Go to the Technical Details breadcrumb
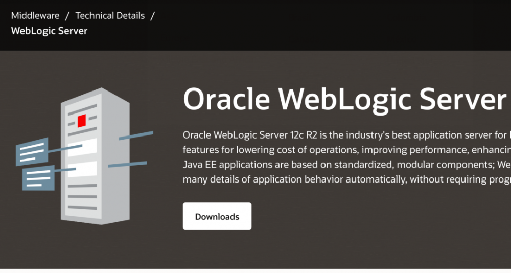Screen dimensions: 511x273 [110, 15]
